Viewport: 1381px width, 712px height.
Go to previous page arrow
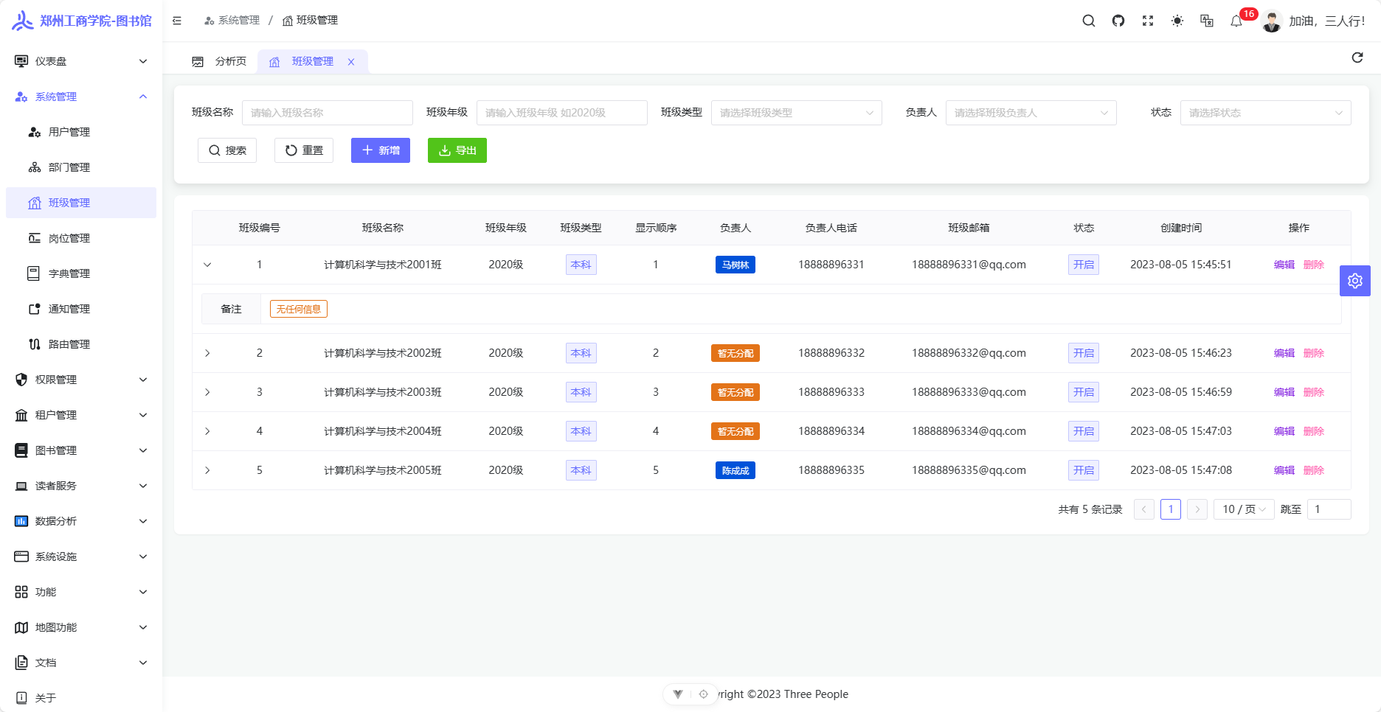[1144, 509]
